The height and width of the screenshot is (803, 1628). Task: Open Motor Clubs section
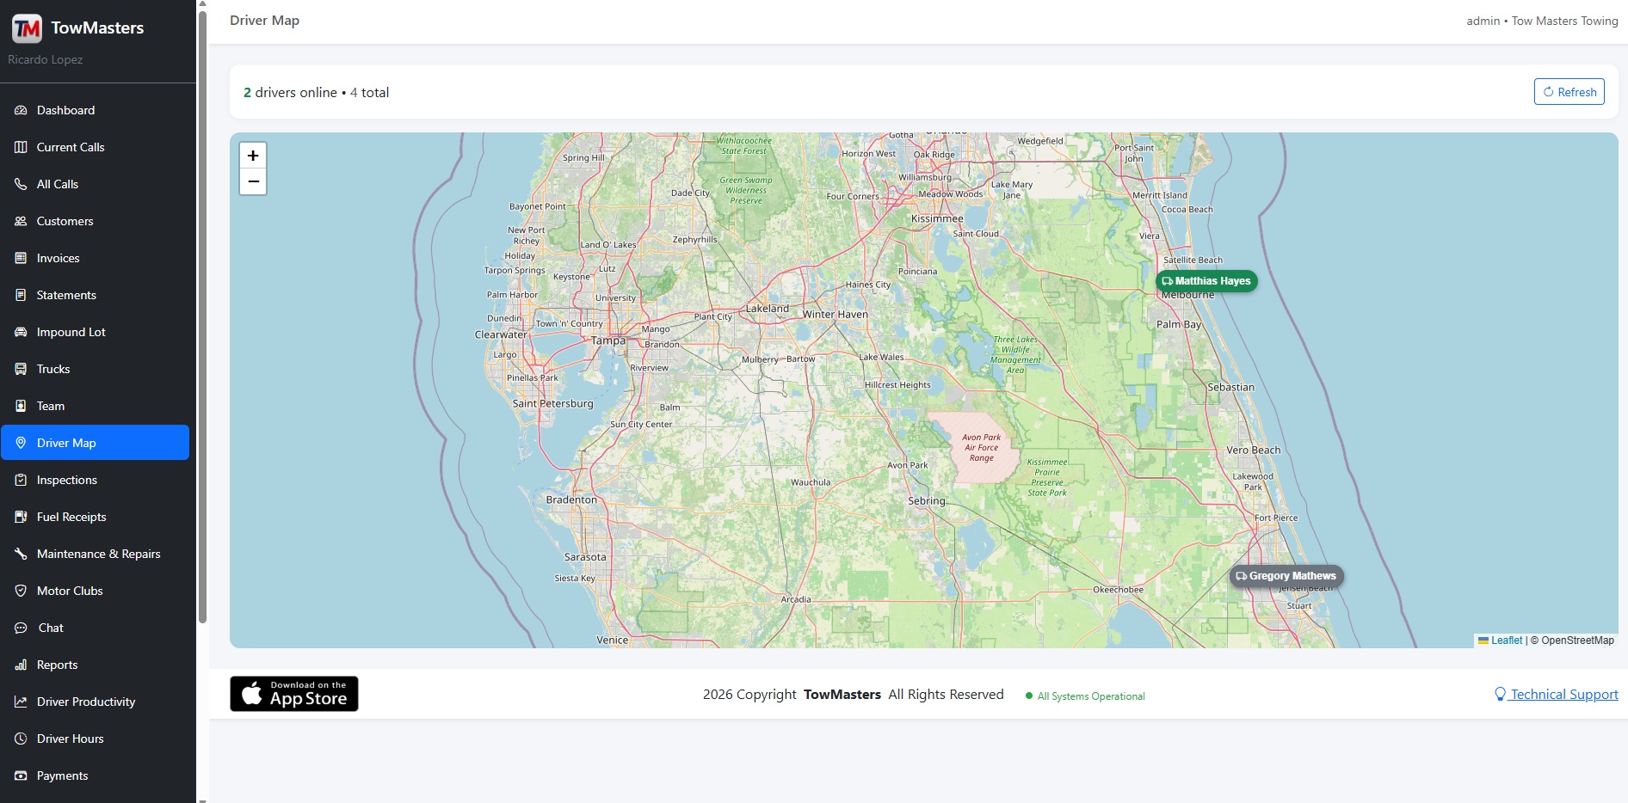95,591
